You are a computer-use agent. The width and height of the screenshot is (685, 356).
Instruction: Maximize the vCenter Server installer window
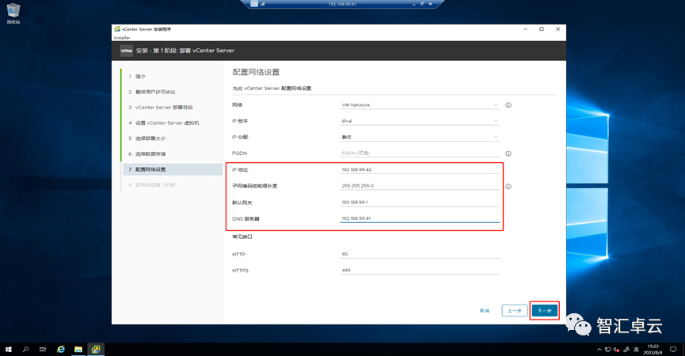[x=542, y=29]
